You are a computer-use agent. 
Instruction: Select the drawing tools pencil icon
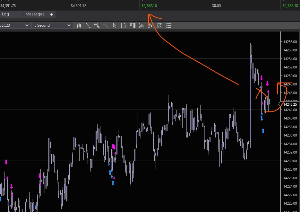click(x=88, y=25)
